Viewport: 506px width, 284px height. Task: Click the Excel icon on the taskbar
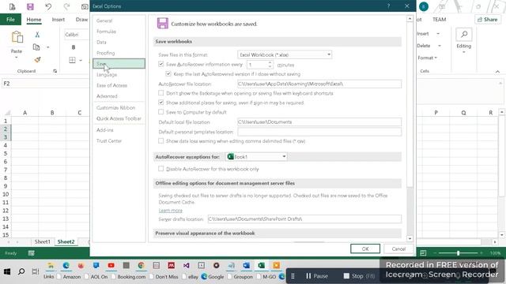pos(262,265)
